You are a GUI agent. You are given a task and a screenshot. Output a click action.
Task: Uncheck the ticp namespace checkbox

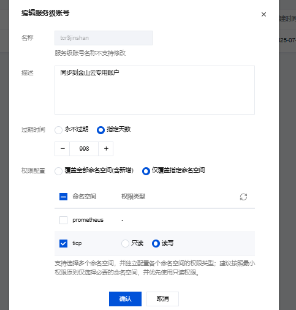pos(63,243)
